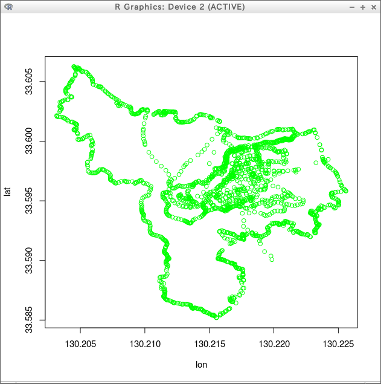Click the R logo window menu icon

[x=8, y=7]
